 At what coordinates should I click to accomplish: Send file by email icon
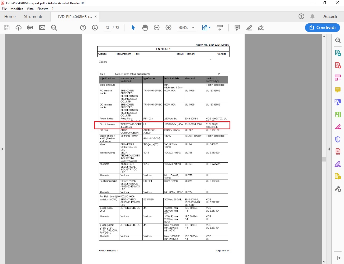click(42, 28)
